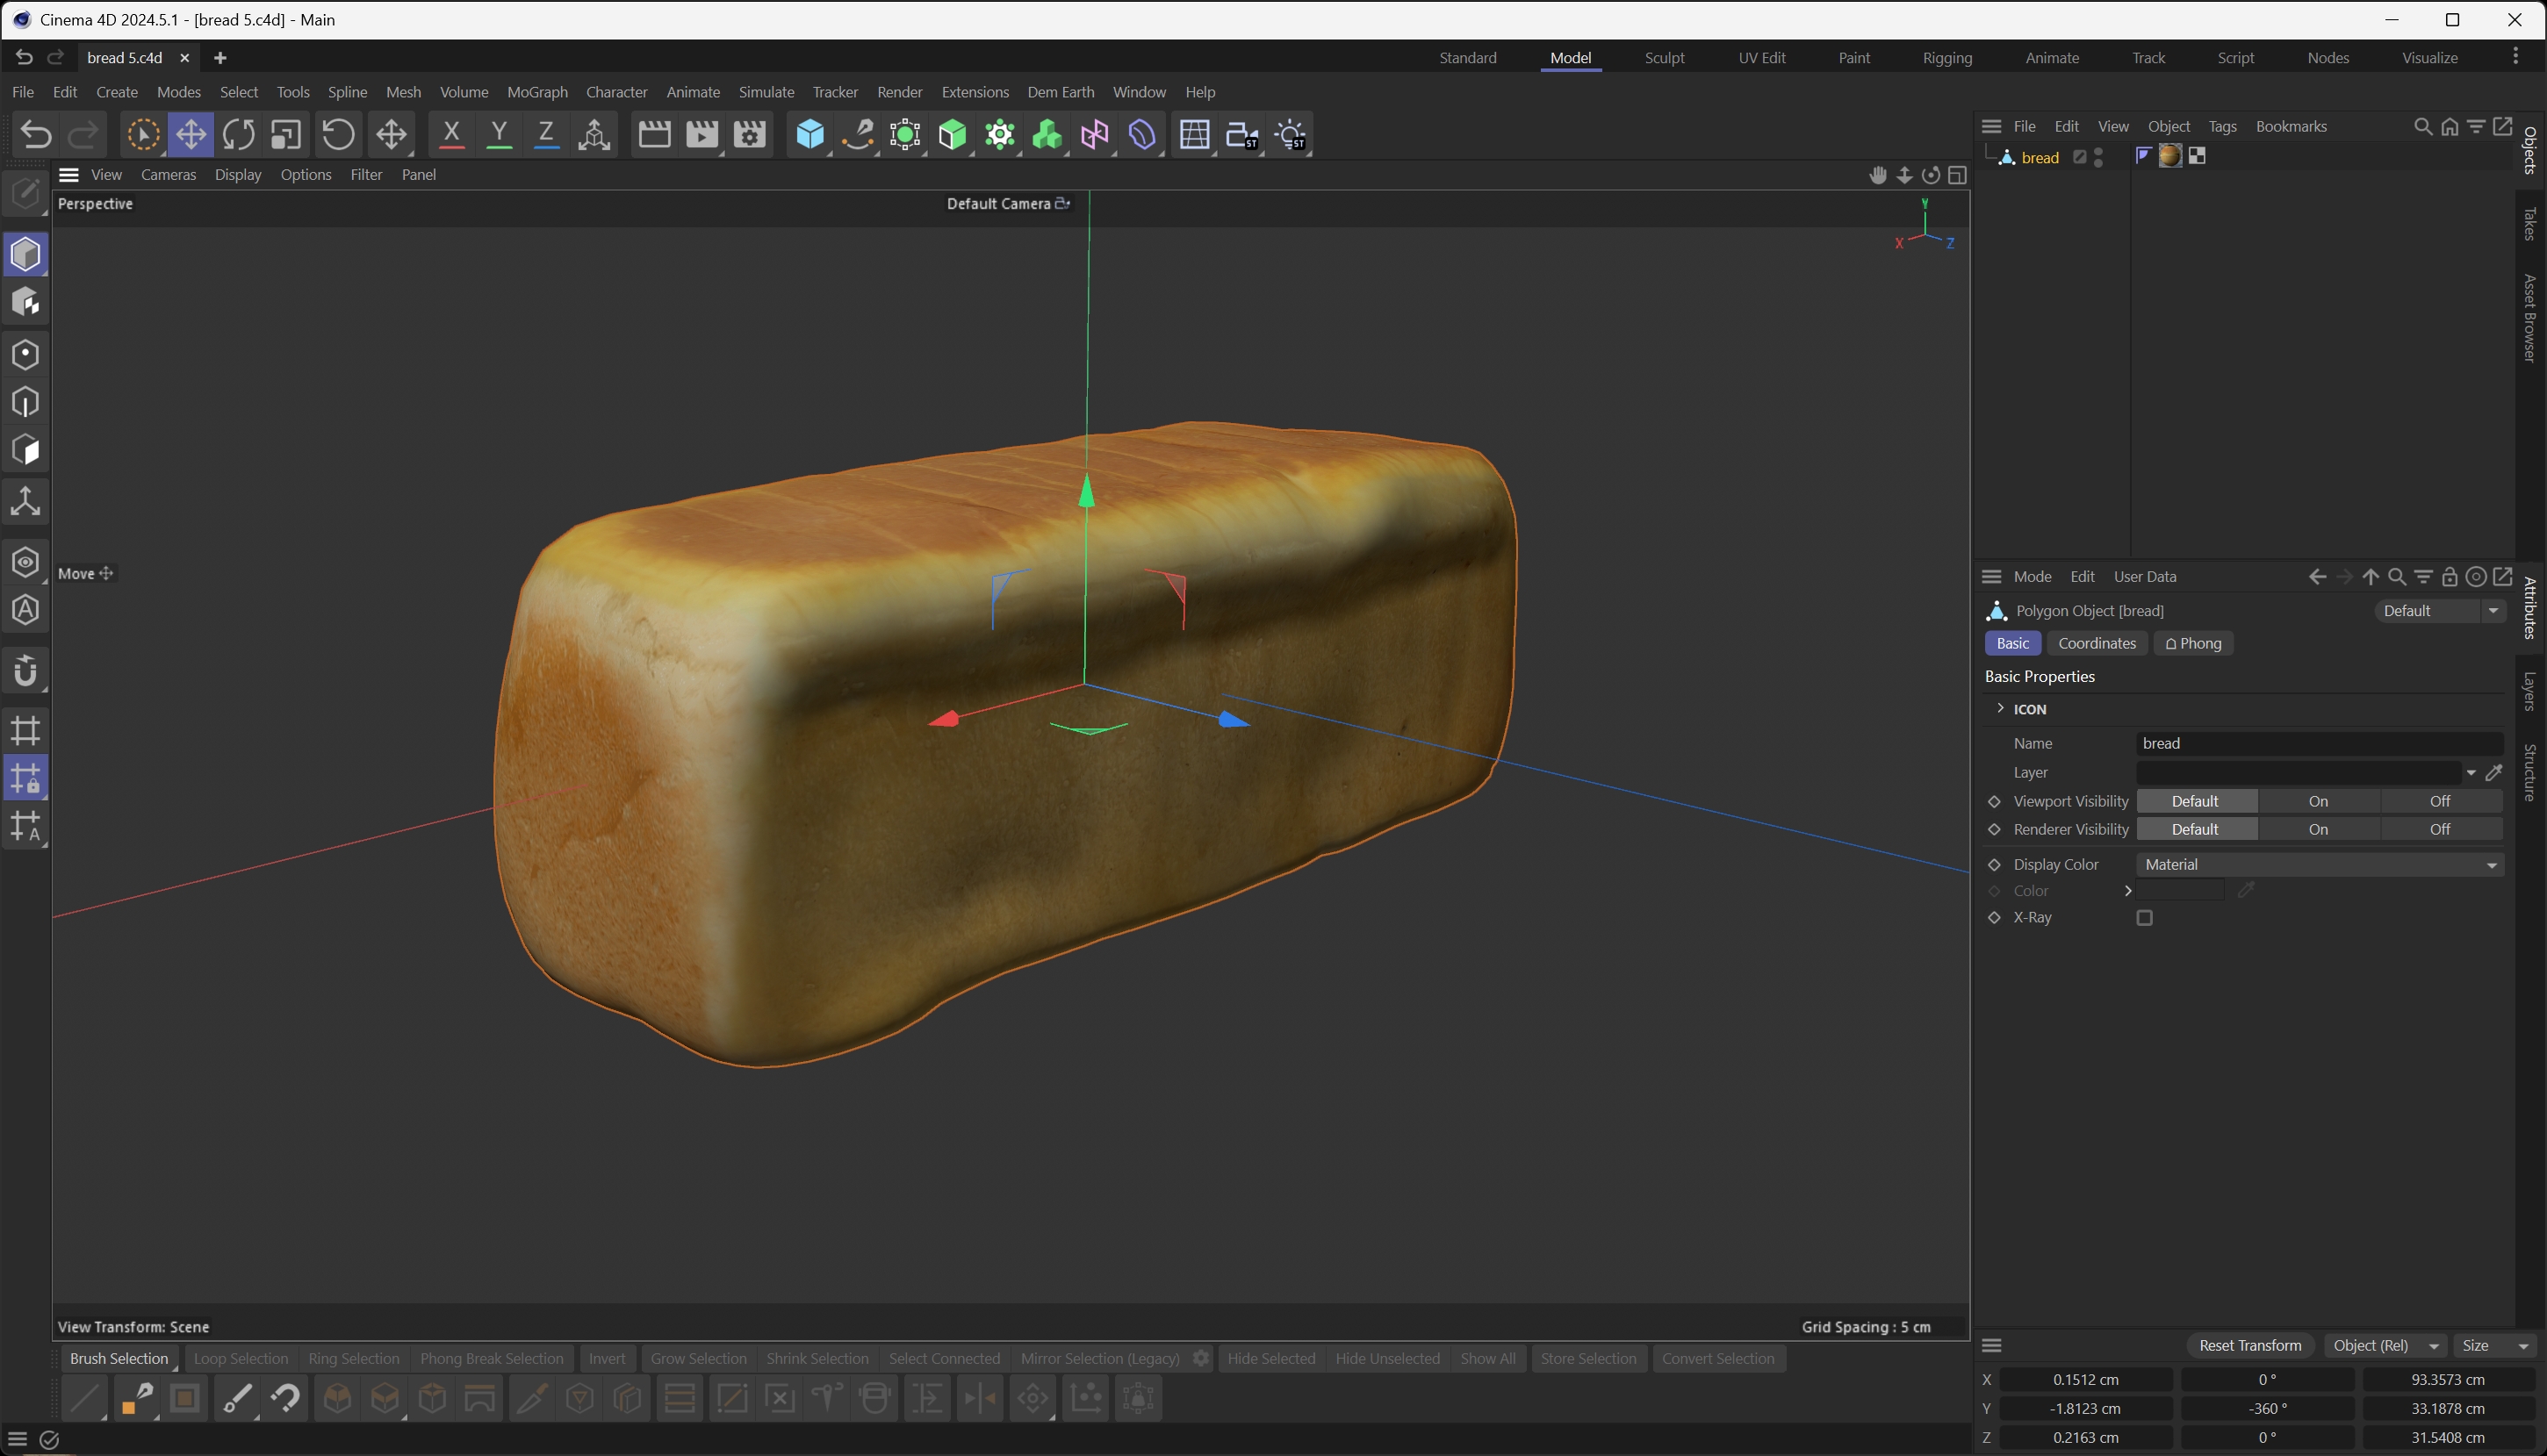Viewport: 2547px width, 1456px height.
Task: Click the Light object icon
Action: coord(1291,135)
